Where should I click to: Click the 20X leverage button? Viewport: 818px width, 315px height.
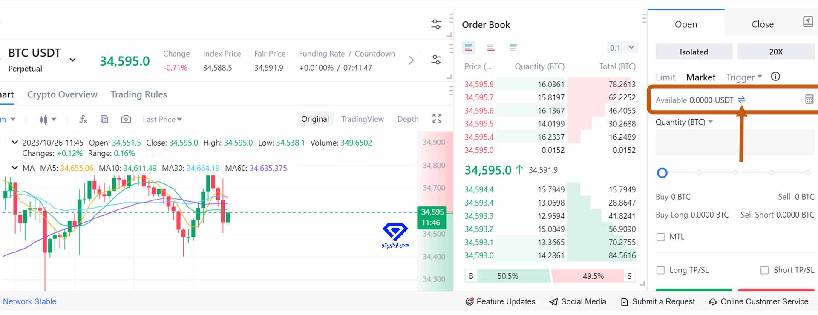click(775, 52)
